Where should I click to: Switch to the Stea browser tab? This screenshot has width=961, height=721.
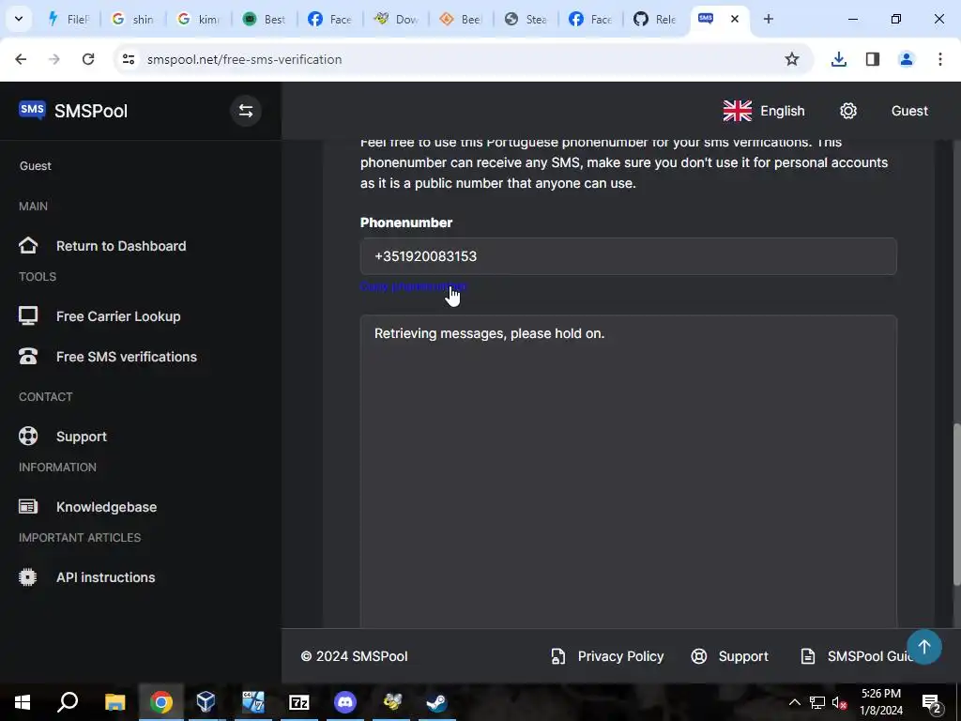tap(526, 19)
